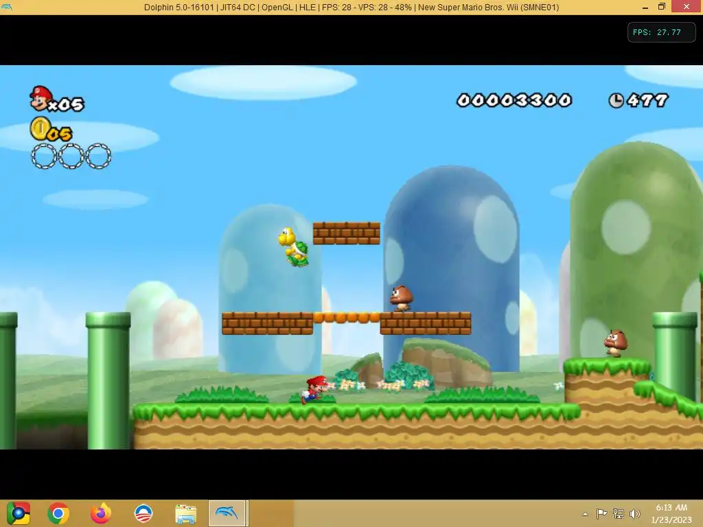Image resolution: width=703 pixels, height=527 pixels.
Task: Click the Goomba on the brick platform
Action: 401,298
